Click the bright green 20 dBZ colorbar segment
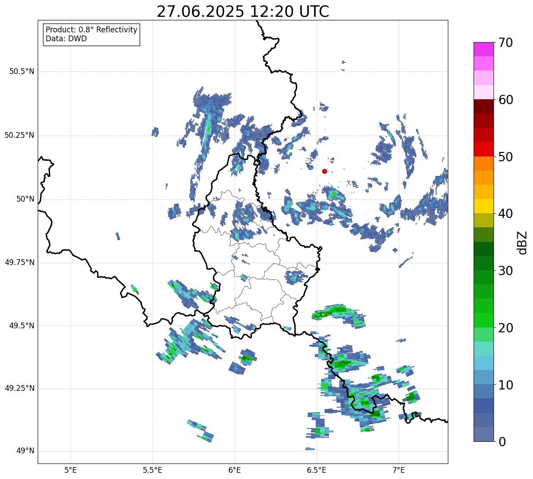 [483, 320]
